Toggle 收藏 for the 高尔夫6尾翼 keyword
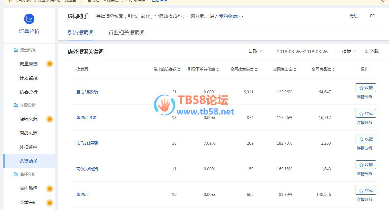 click(x=366, y=165)
